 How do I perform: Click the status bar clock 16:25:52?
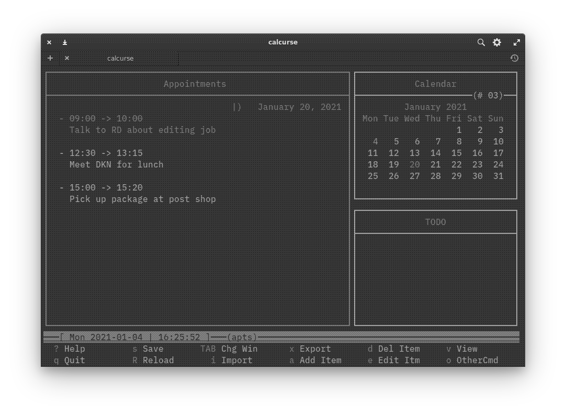pyautogui.click(x=179, y=338)
